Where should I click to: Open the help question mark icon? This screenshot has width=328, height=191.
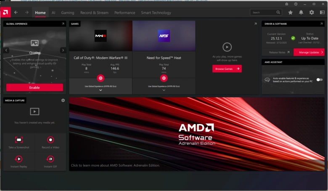pos(296,4)
